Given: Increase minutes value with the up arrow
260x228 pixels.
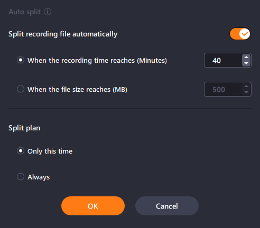Looking at the screenshot, I should point(246,57).
